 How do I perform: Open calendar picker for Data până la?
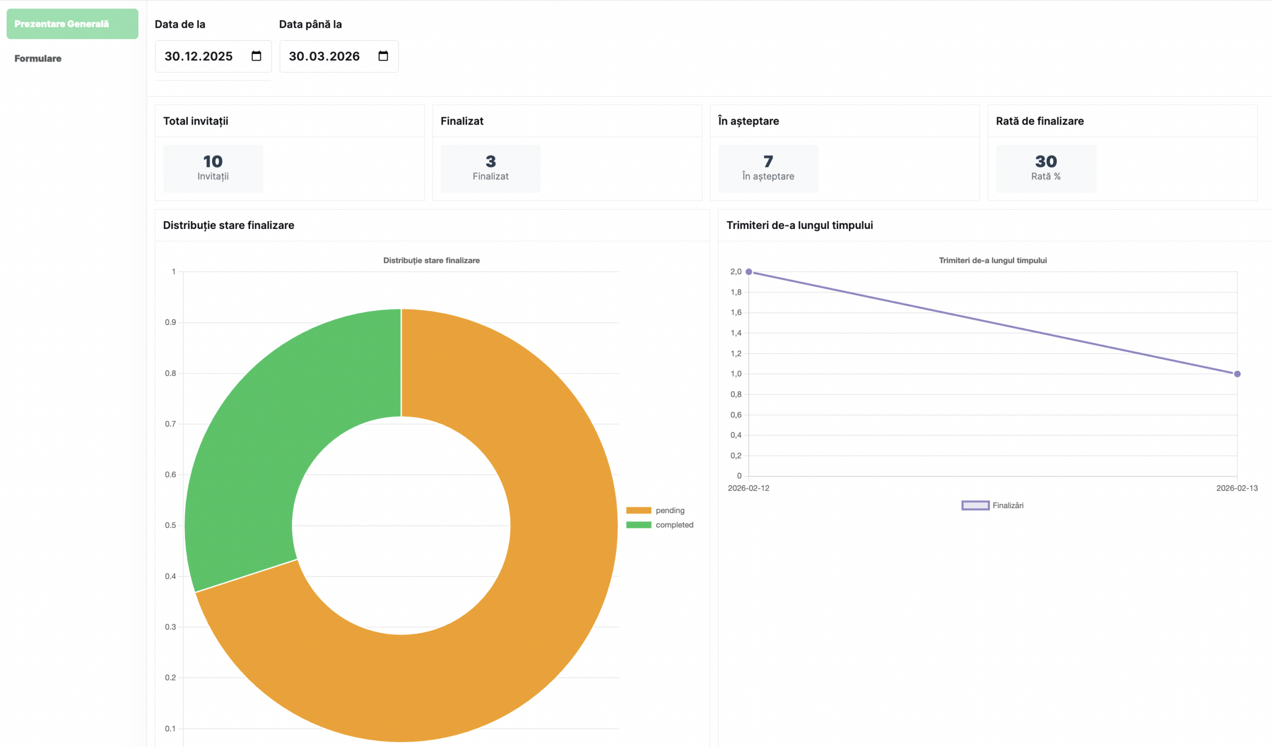(383, 56)
